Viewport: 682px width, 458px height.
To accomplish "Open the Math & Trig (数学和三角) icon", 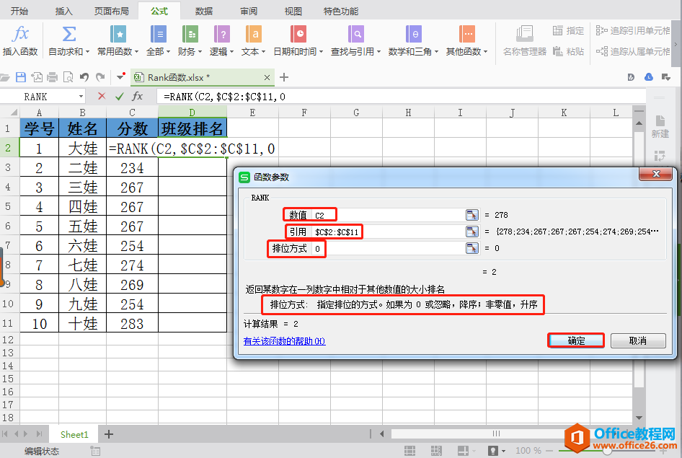I will [413, 34].
